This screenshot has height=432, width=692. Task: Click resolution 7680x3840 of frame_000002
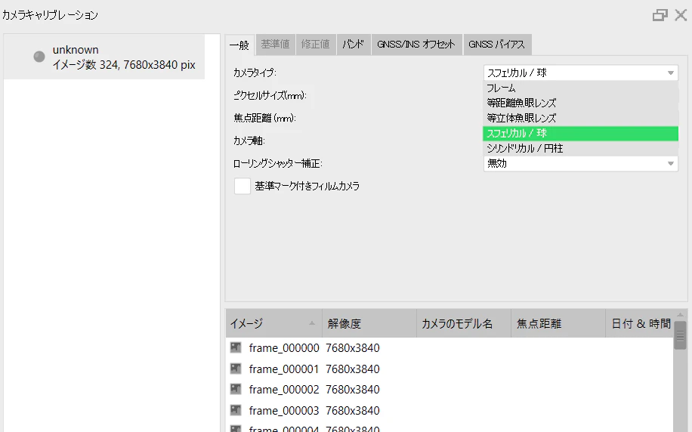click(353, 390)
